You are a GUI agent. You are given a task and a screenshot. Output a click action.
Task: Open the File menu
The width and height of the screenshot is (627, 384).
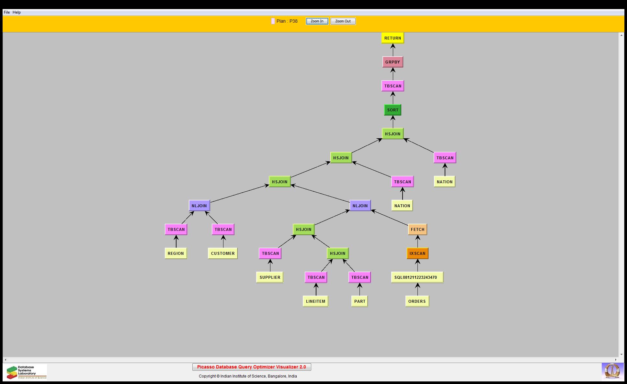point(7,12)
